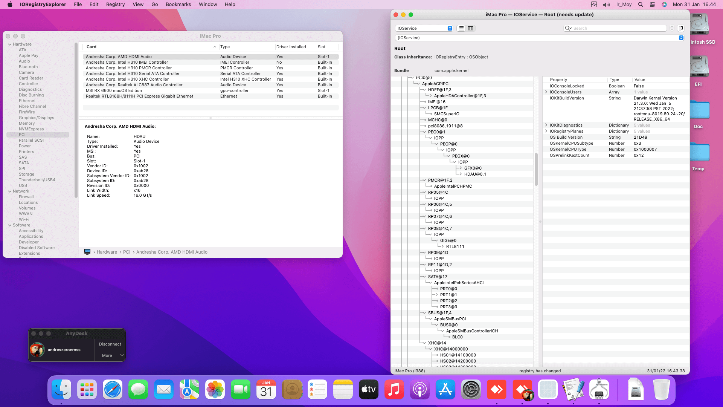Switch to list view in IORegistryExplorer
This screenshot has height=407, width=723.
pos(461,28)
